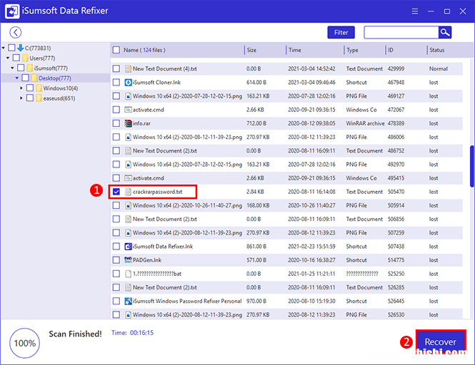Screen dimensions: 475x365
Task: Click the ID 505470 cell
Action: click(396, 192)
